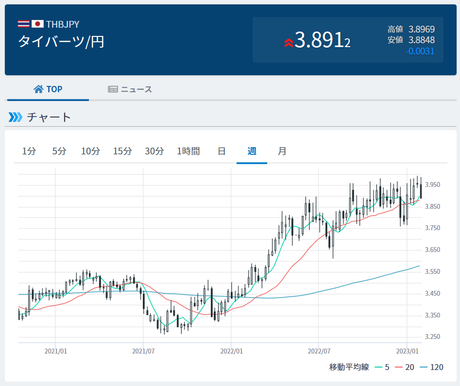The width and height of the screenshot is (460, 386).
Task: Select the 5分 chart interval
Action: coord(59,151)
